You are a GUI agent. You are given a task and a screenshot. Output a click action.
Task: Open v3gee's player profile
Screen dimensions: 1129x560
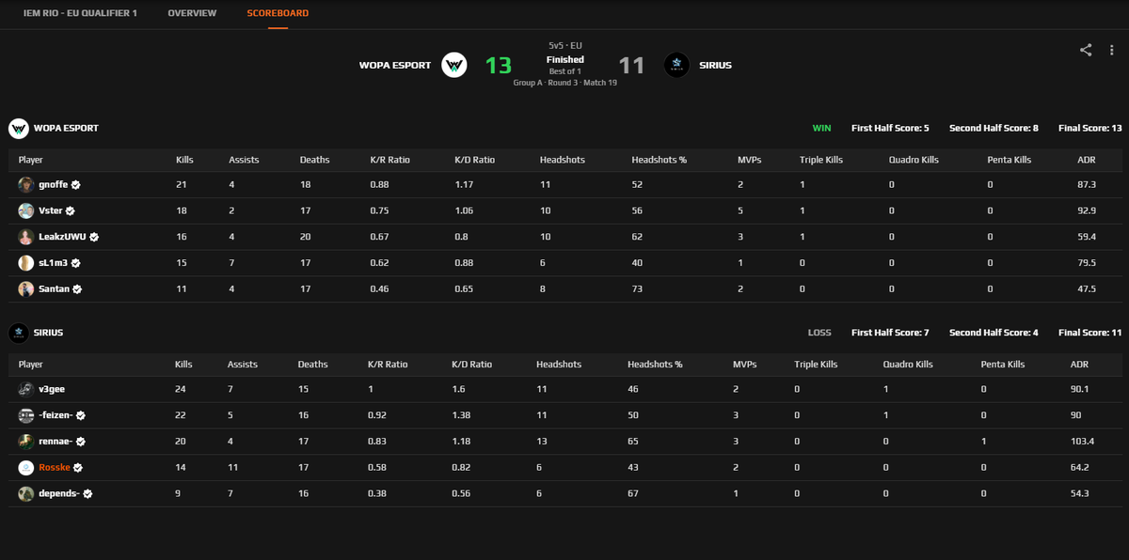pyautogui.click(x=52, y=389)
